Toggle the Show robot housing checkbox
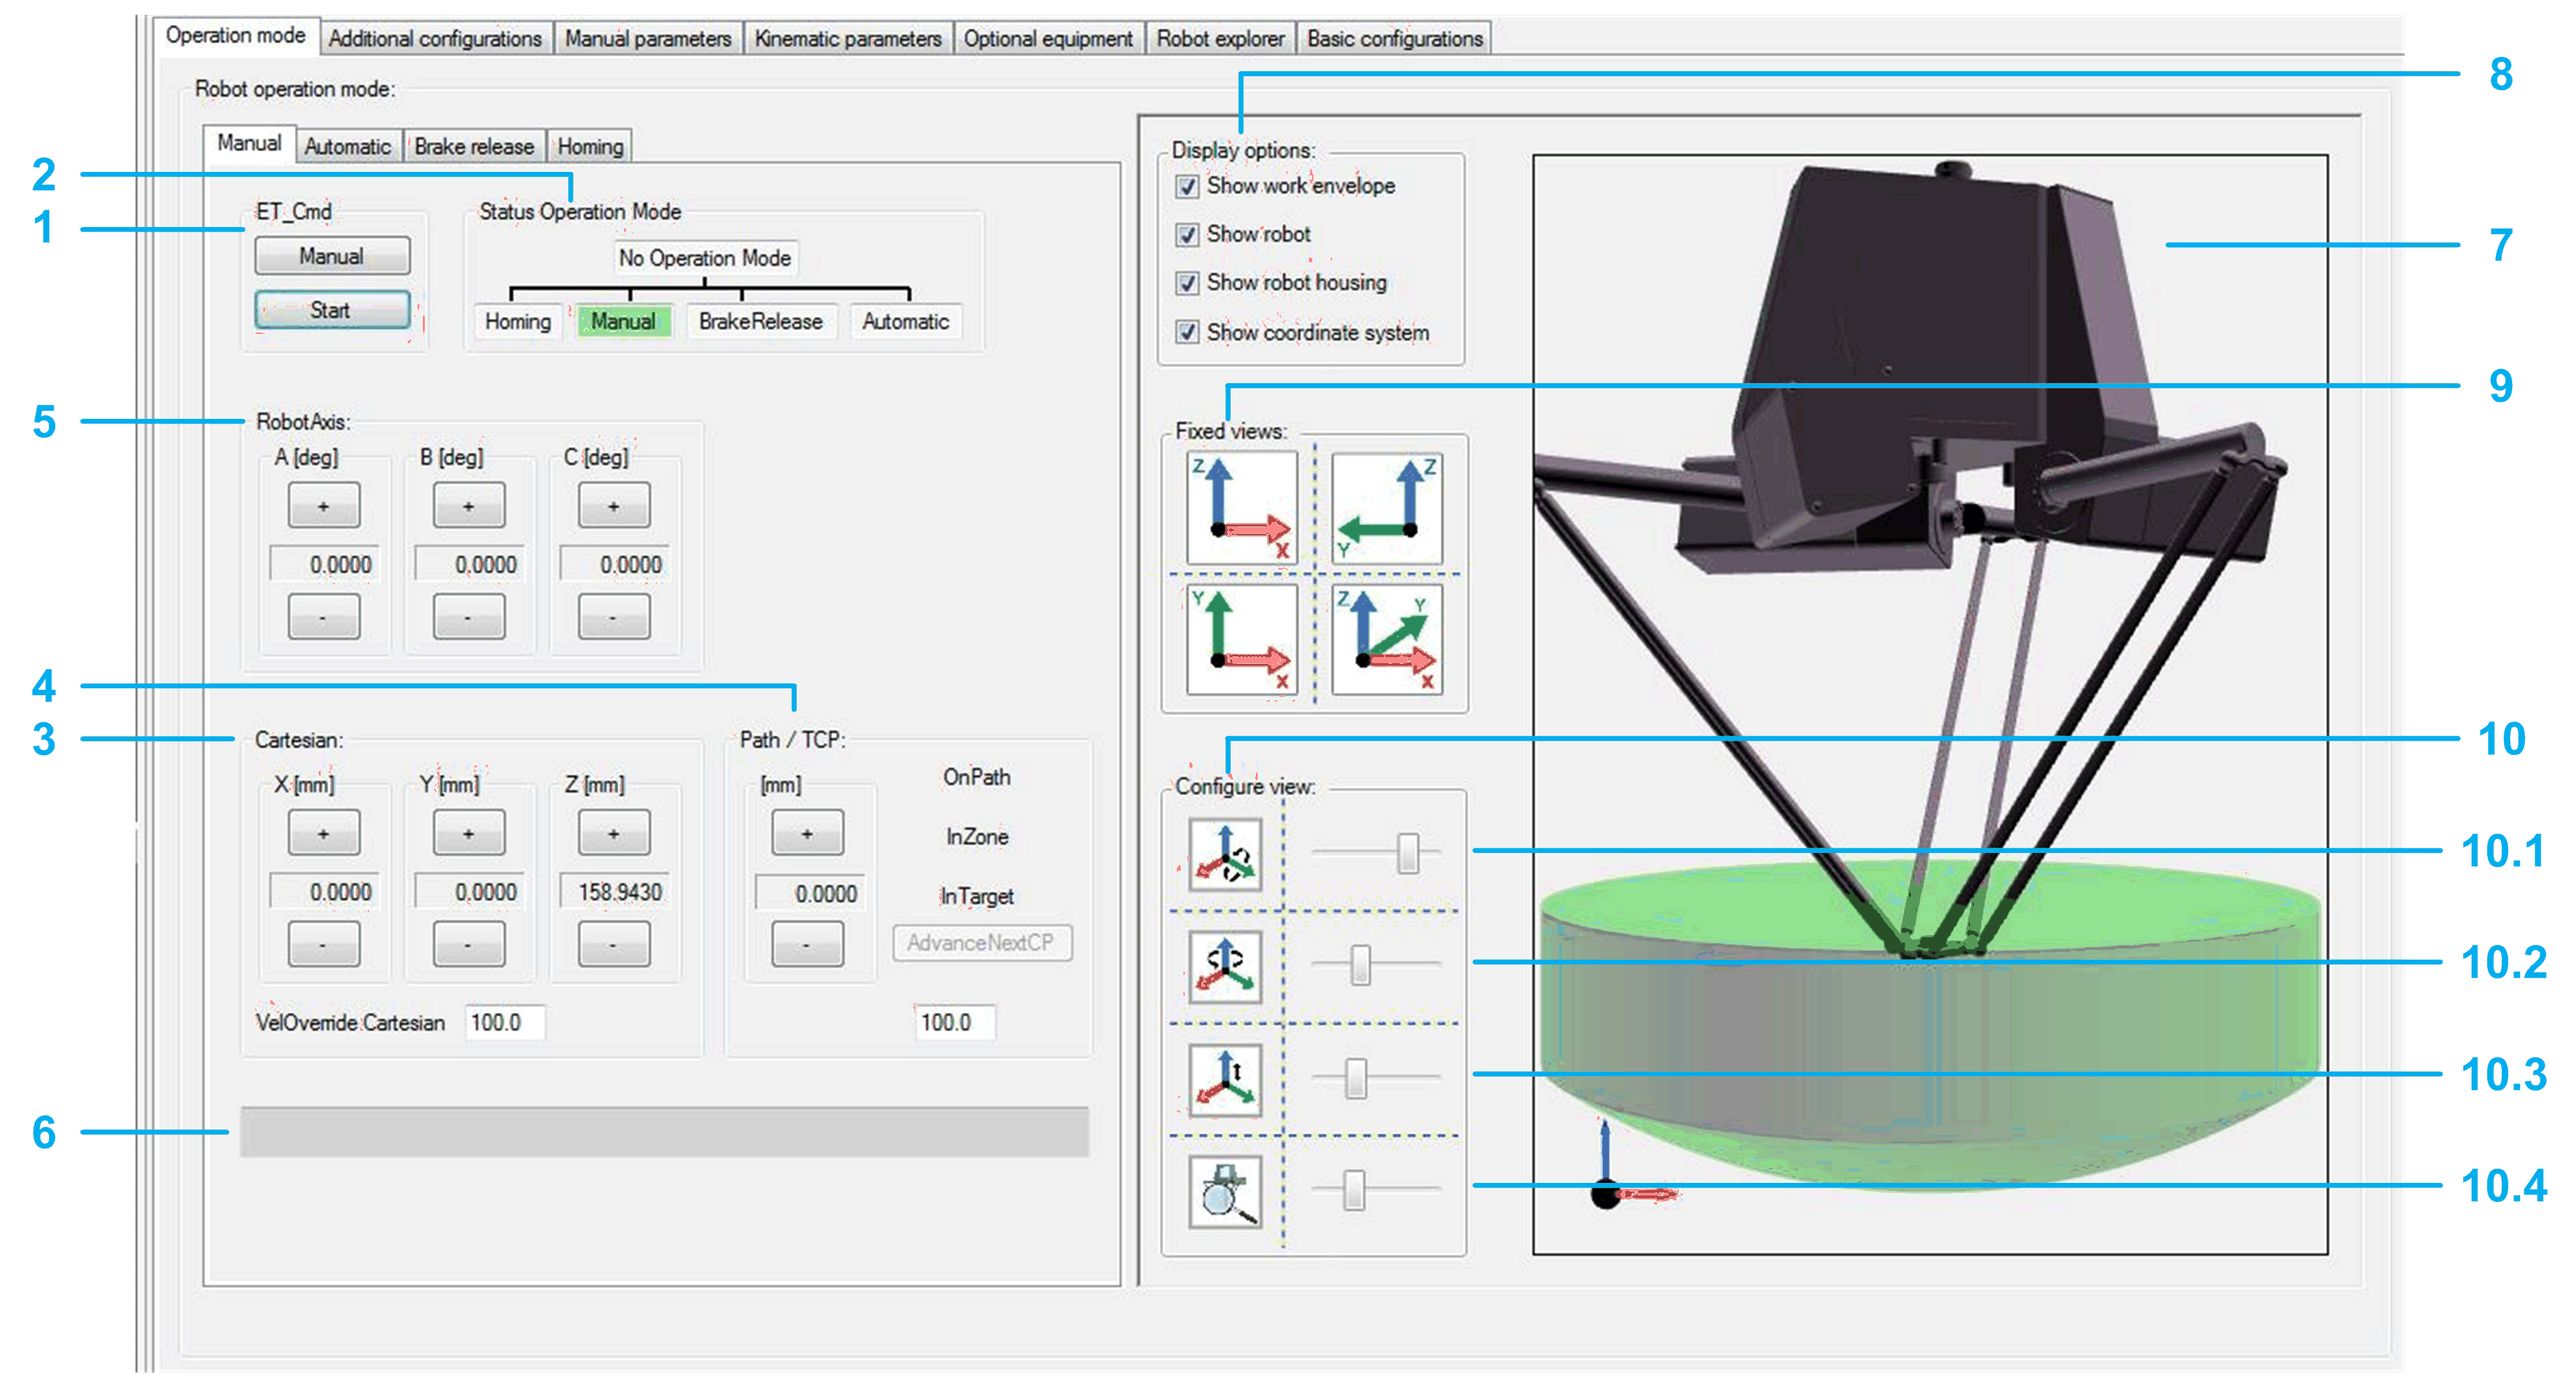The image size is (2576, 1388). pyautogui.click(x=1187, y=283)
